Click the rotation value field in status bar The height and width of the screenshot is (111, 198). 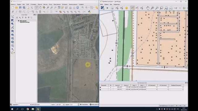pos(74,105)
